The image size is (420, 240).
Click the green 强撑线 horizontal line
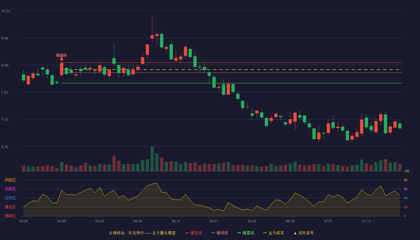point(232,83)
